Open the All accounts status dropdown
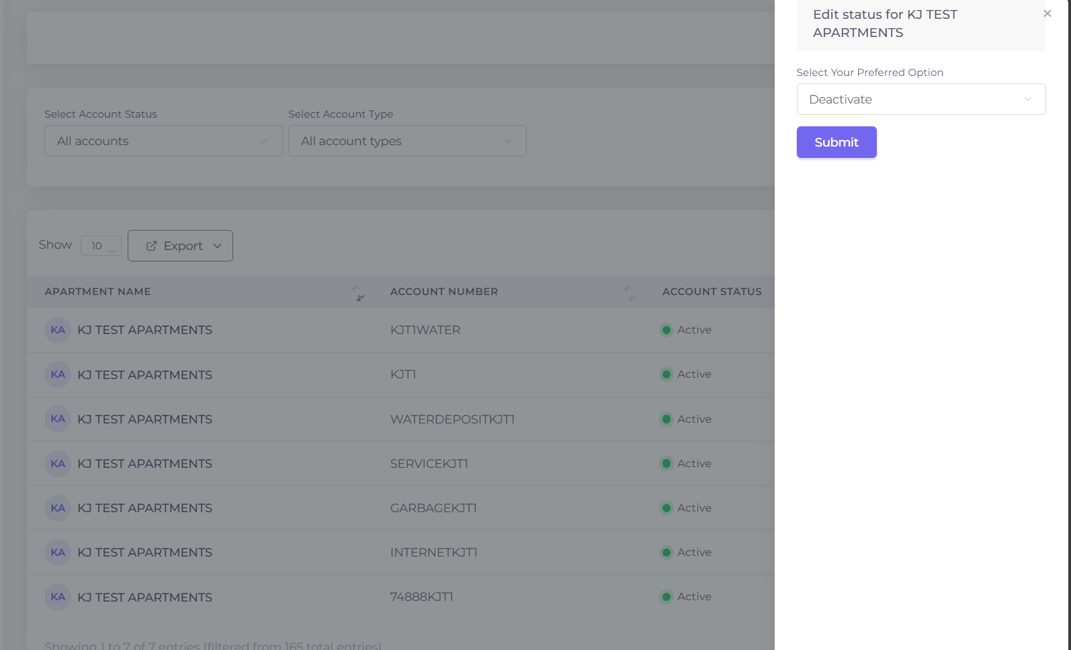Image resolution: width=1071 pixels, height=650 pixels. pyautogui.click(x=163, y=141)
